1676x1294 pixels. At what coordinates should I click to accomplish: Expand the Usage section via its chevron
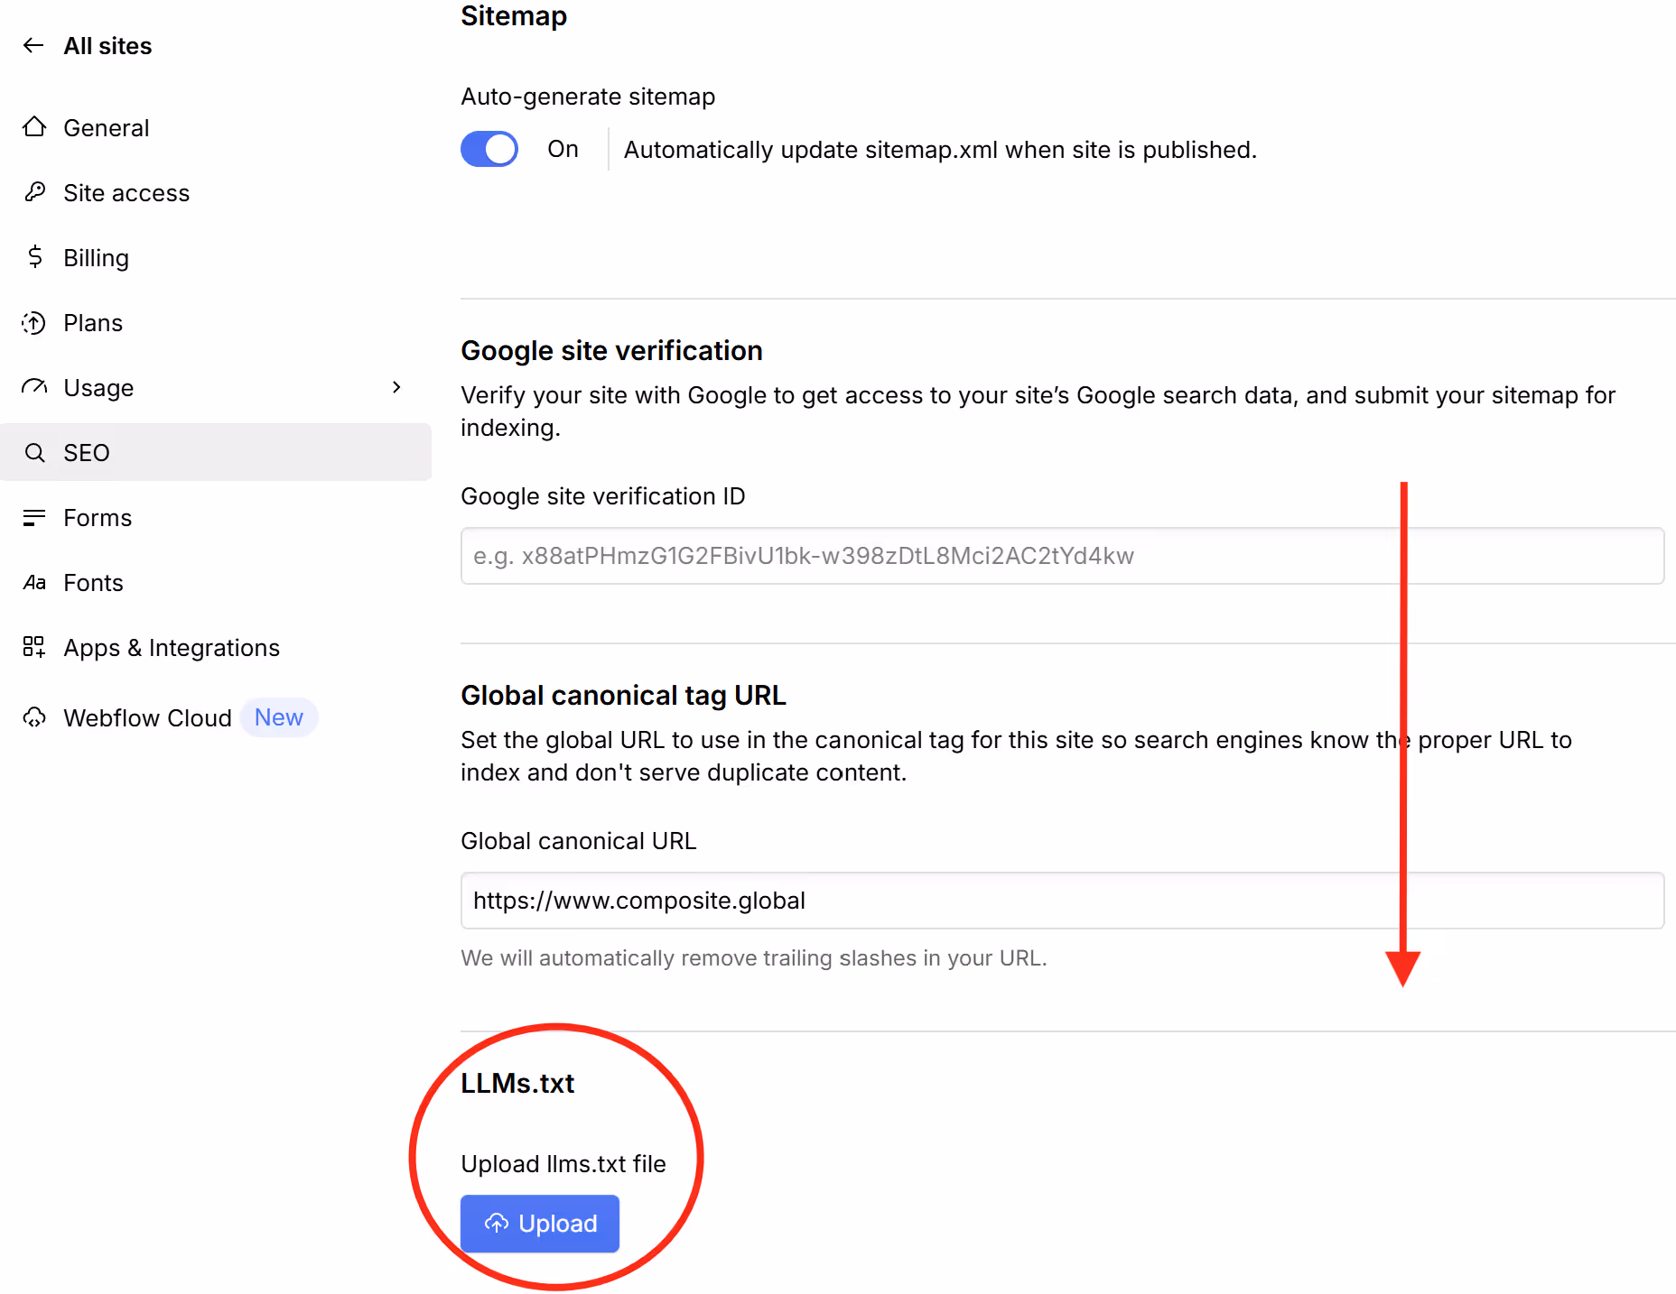(x=396, y=387)
